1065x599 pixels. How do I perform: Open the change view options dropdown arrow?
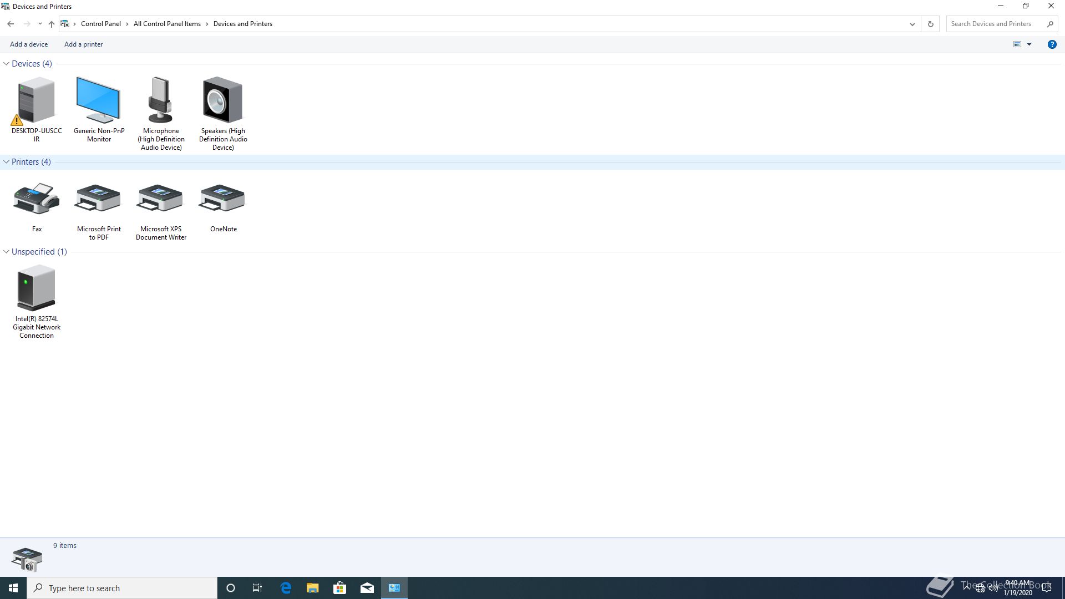coord(1029,44)
